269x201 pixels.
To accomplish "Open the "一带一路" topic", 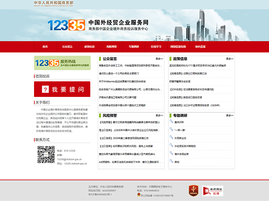I will point(180,130).
